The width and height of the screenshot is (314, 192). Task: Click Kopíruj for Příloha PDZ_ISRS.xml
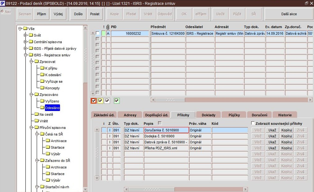[287, 148]
